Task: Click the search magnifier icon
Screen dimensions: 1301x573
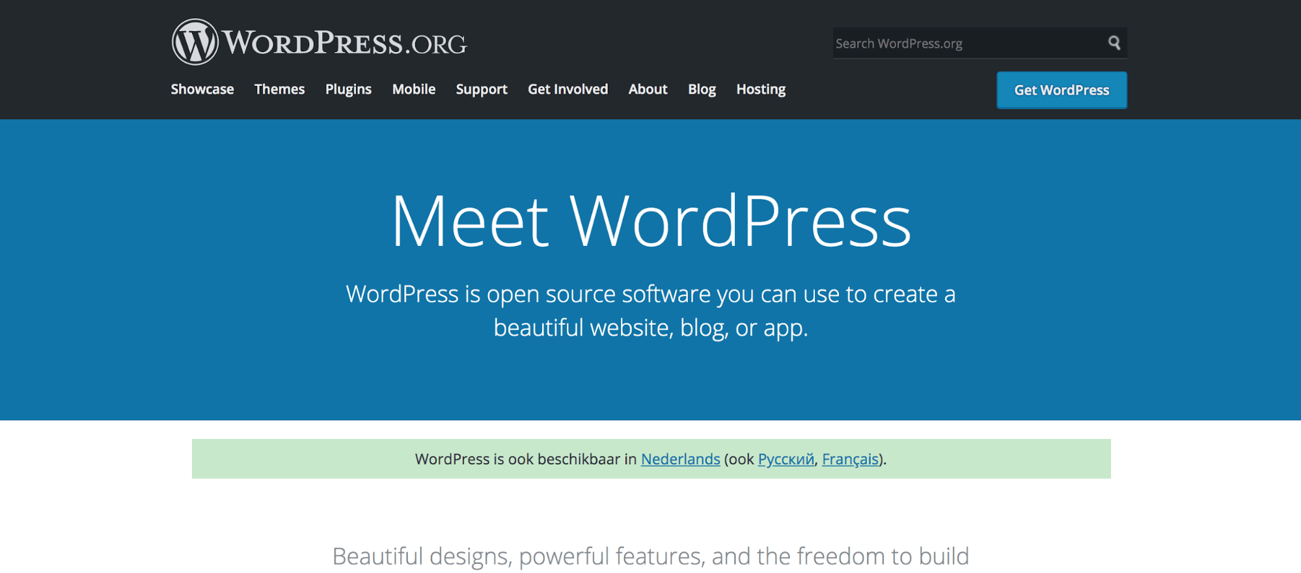Action: [x=1114, y=43]
